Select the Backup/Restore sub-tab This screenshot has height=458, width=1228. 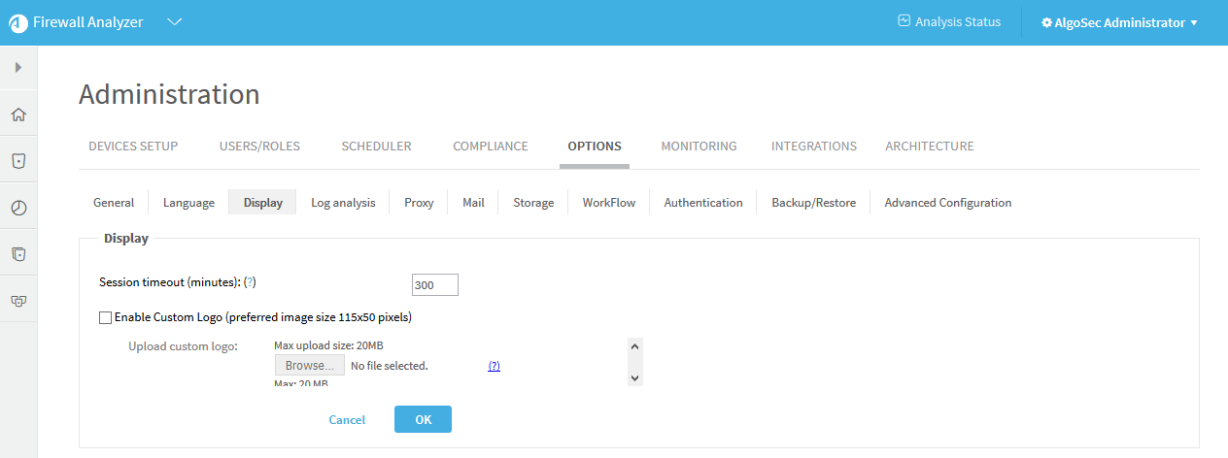click(x=813, y=203)
